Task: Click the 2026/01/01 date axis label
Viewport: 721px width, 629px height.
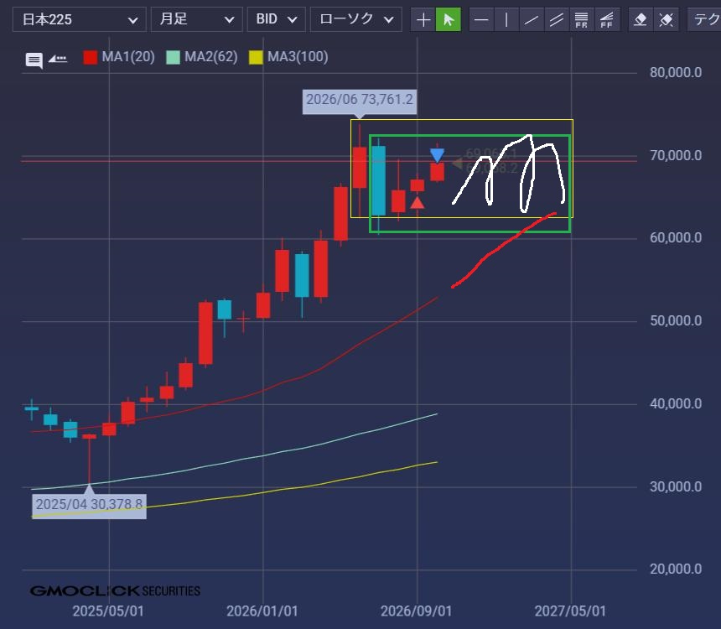Action: [262, 611]
